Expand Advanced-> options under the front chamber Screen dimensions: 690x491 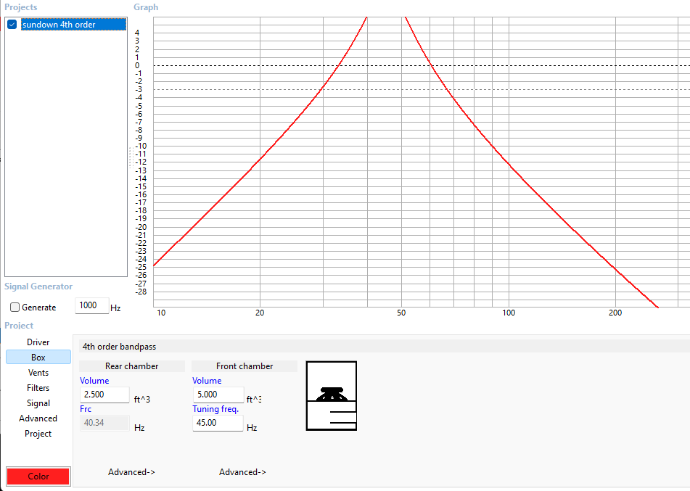point(242,472)
